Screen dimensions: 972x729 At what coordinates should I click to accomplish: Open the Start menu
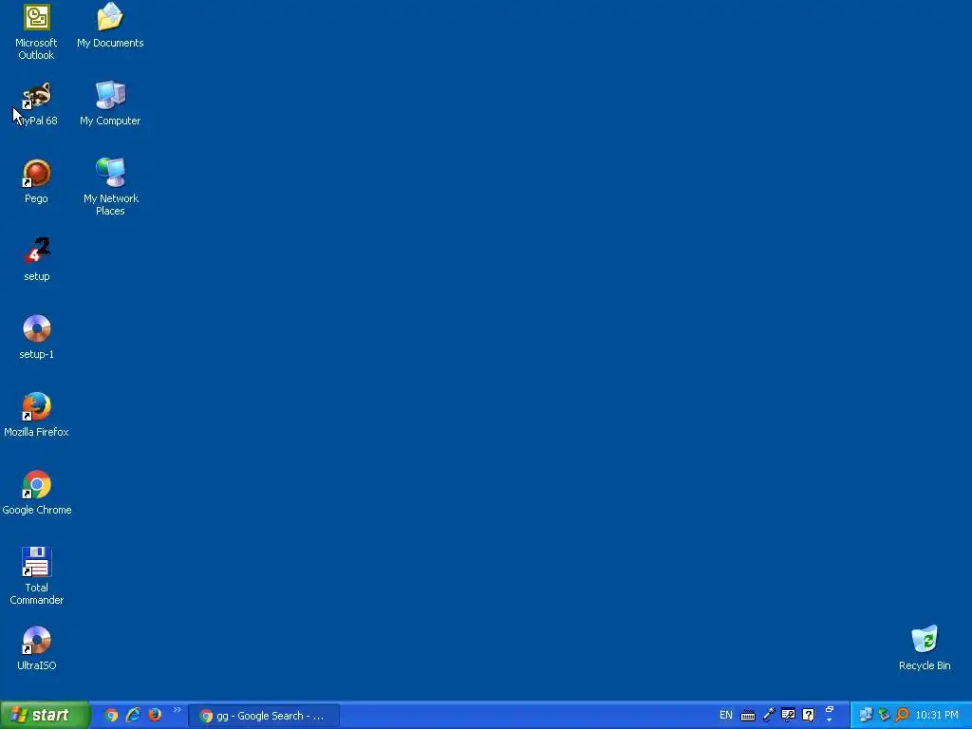pos(45,716)
